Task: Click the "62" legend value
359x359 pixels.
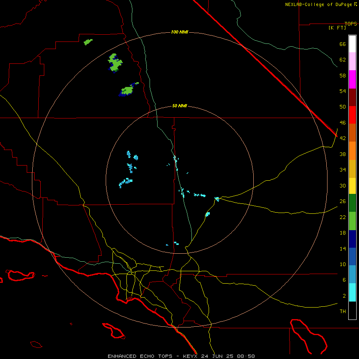Action: [343, 59]
